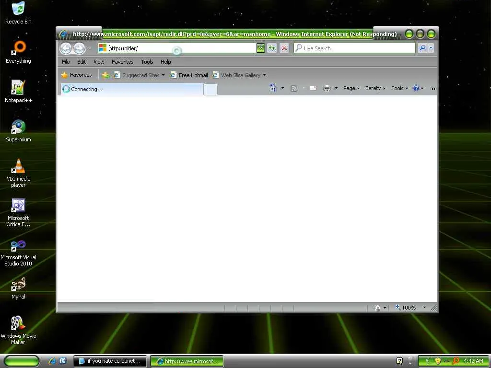Click the blank New Tab button
The width and height of the screenshot is (491, 368).
coord(210,90)
